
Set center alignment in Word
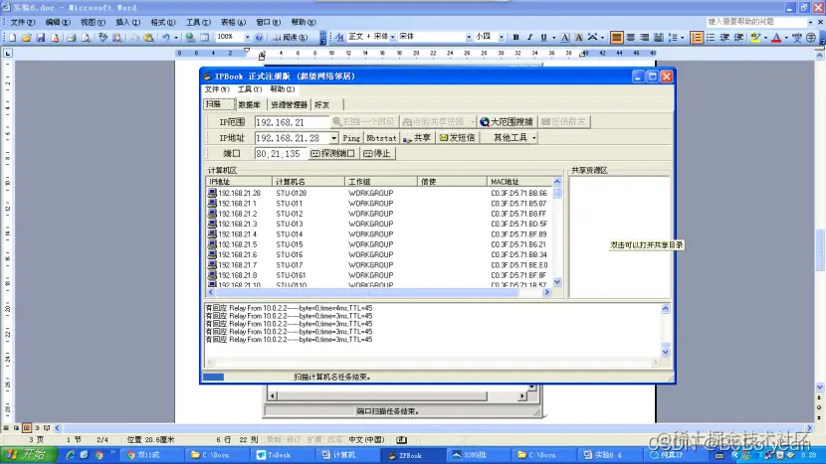click(631, 37)
